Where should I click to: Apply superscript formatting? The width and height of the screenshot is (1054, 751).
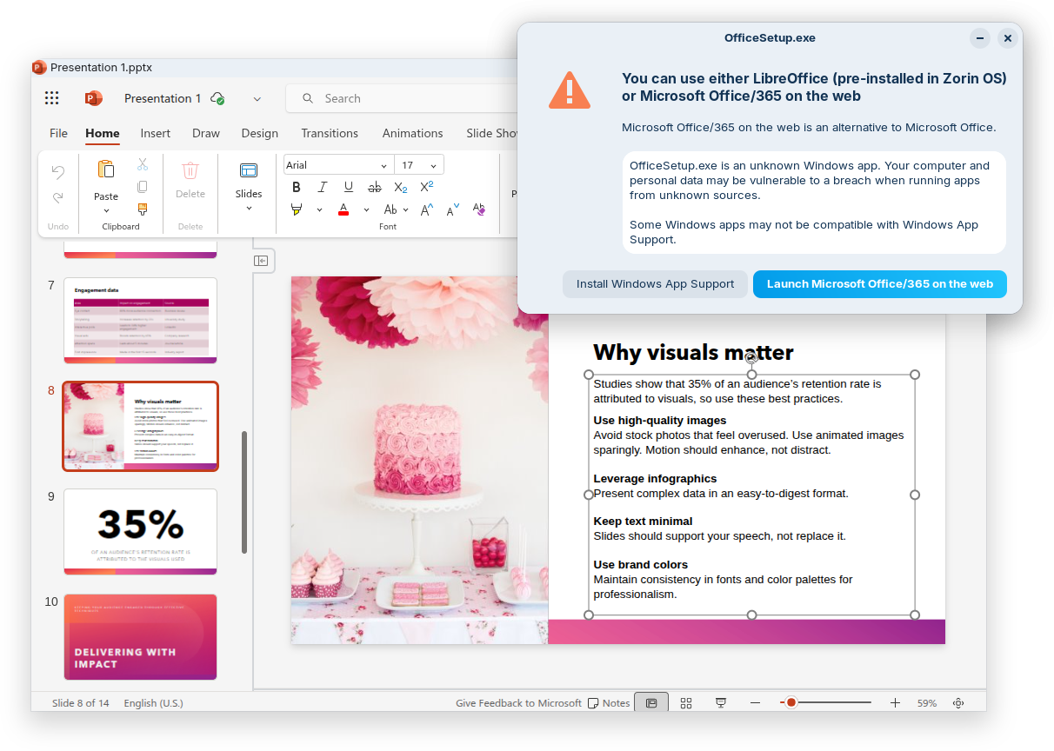click(x=425, y=185)
